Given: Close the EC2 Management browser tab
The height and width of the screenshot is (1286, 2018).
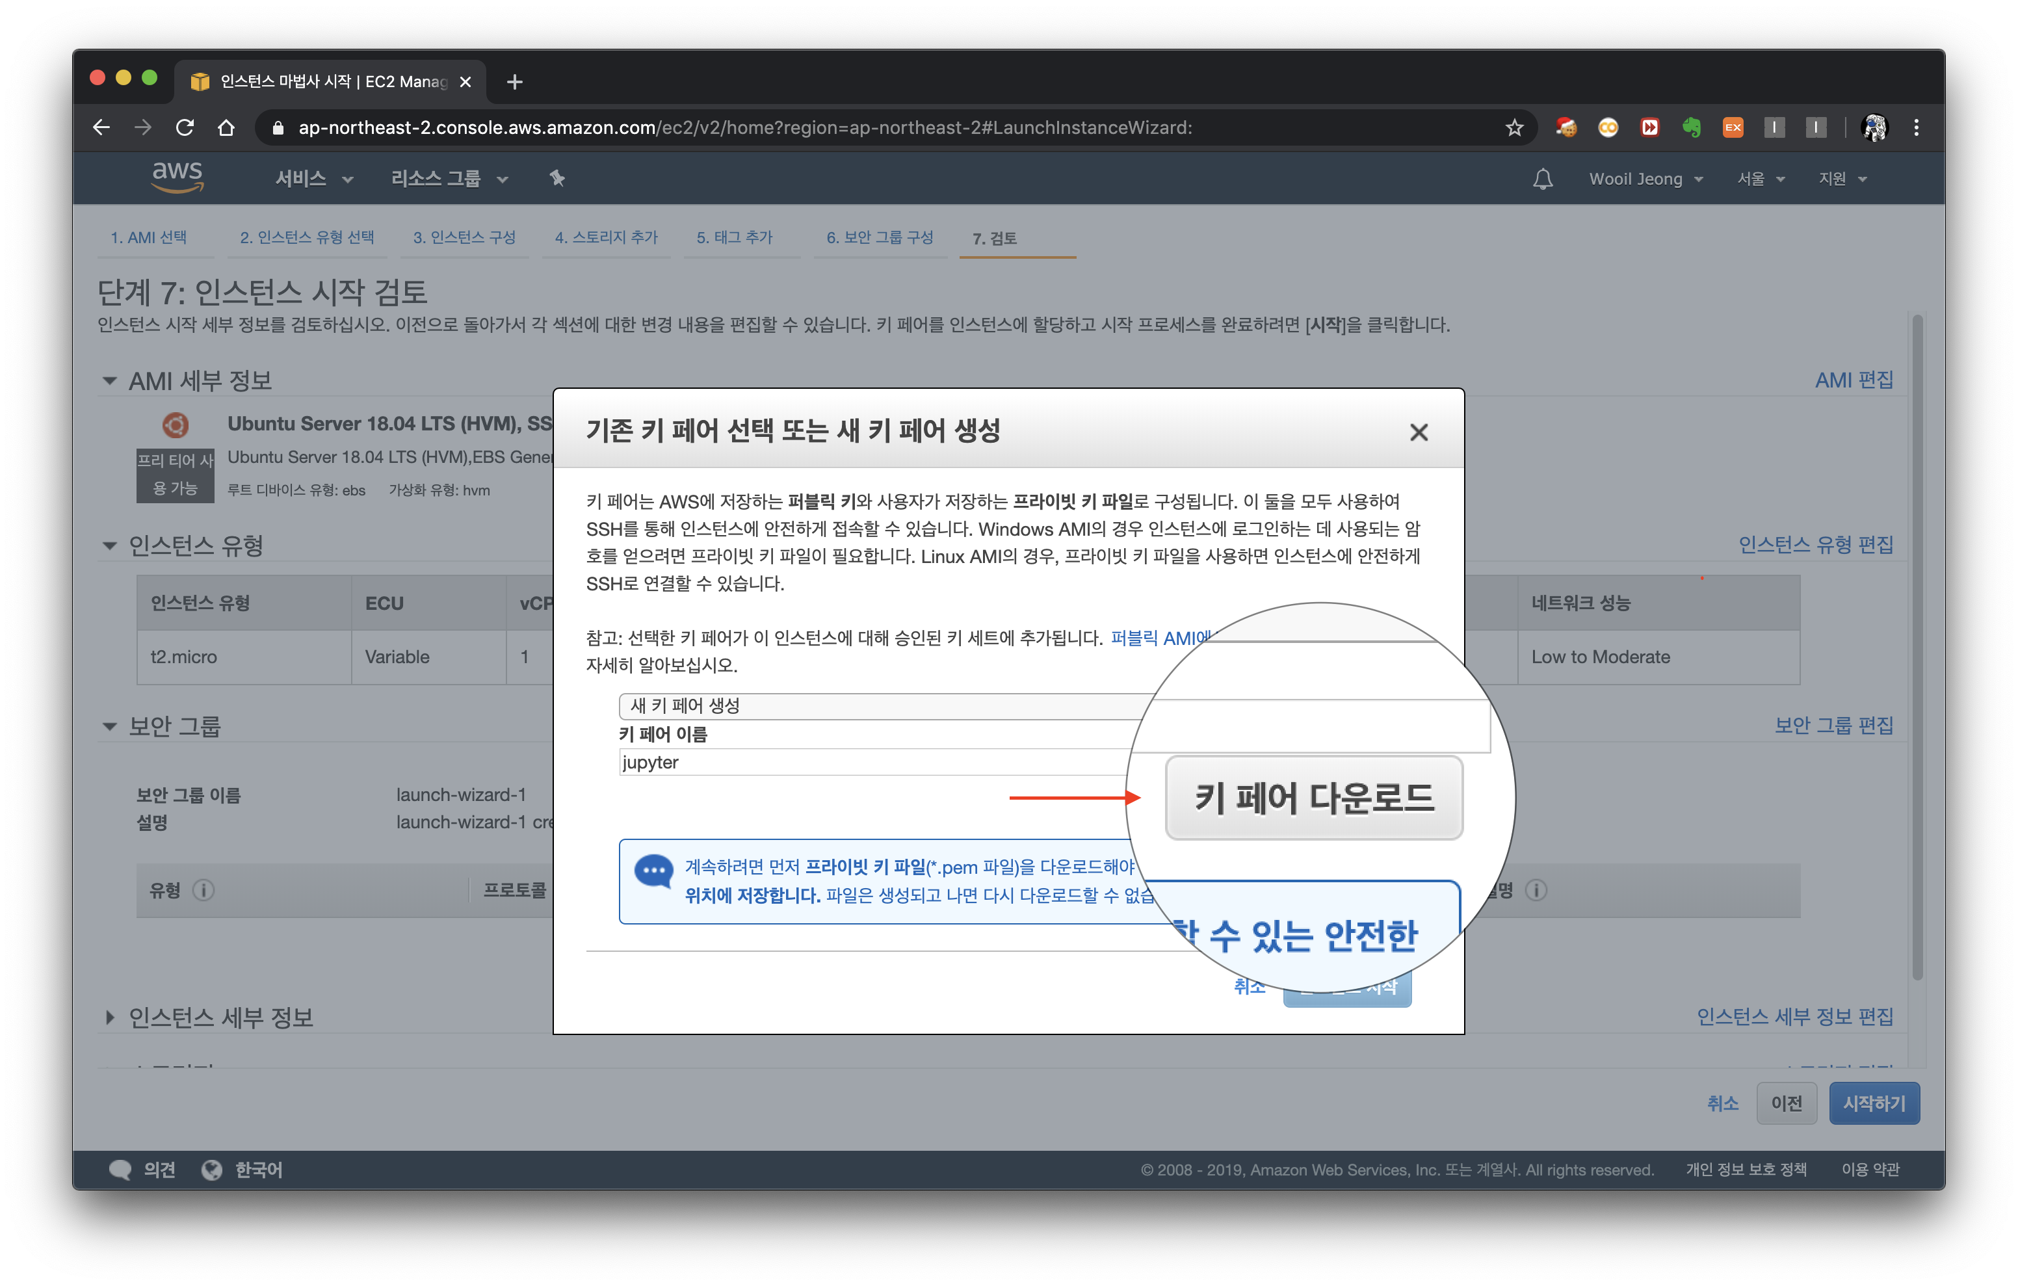Looking at the screenshot, I should (466, 81).
